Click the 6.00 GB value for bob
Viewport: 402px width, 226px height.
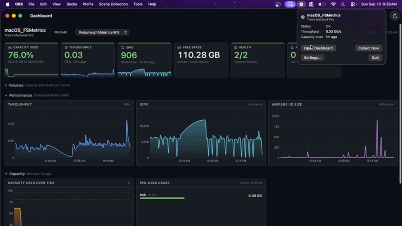(x=255, y=196)
